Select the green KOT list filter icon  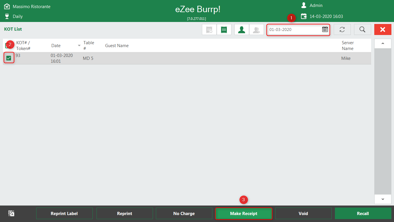point(224,29)
